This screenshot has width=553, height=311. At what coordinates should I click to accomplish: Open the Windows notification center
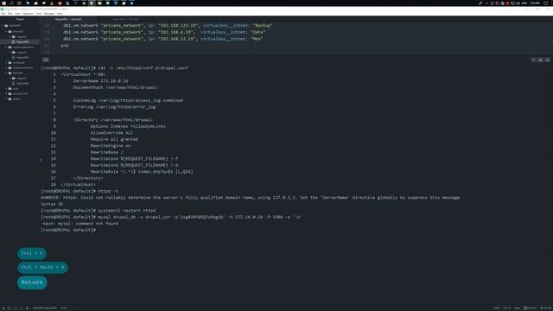(546, 3)
